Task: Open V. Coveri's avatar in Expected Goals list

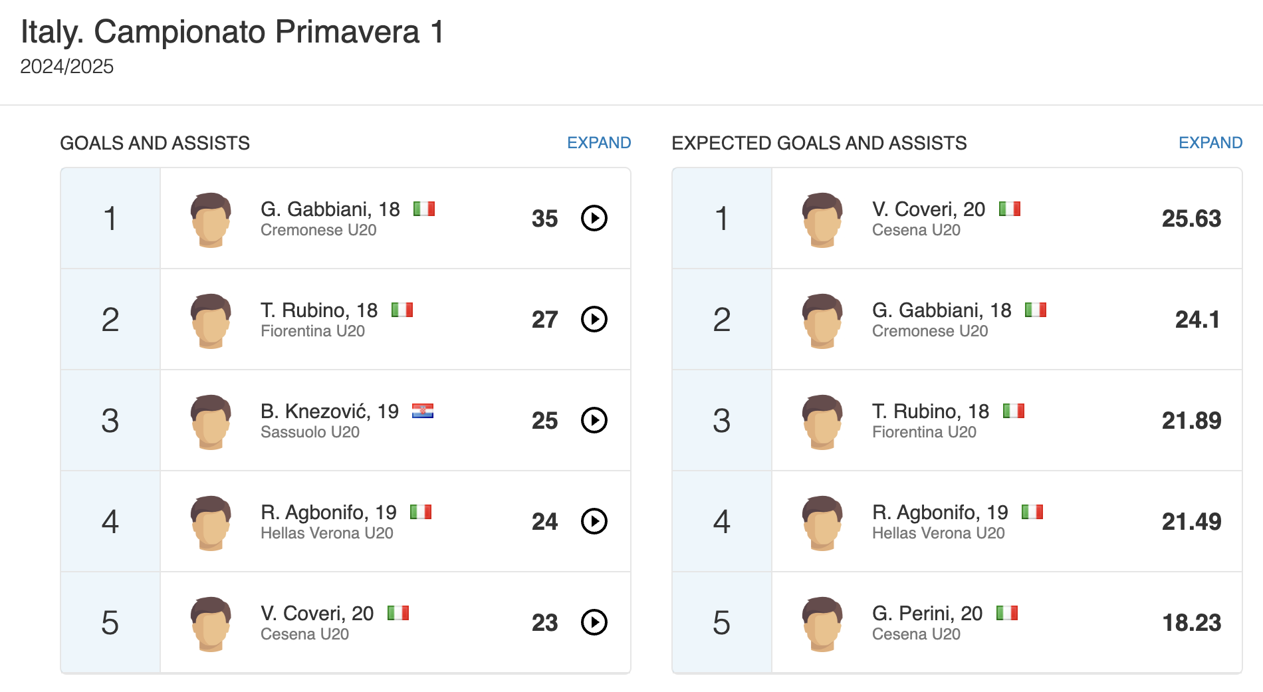Action: pos(822,220)
